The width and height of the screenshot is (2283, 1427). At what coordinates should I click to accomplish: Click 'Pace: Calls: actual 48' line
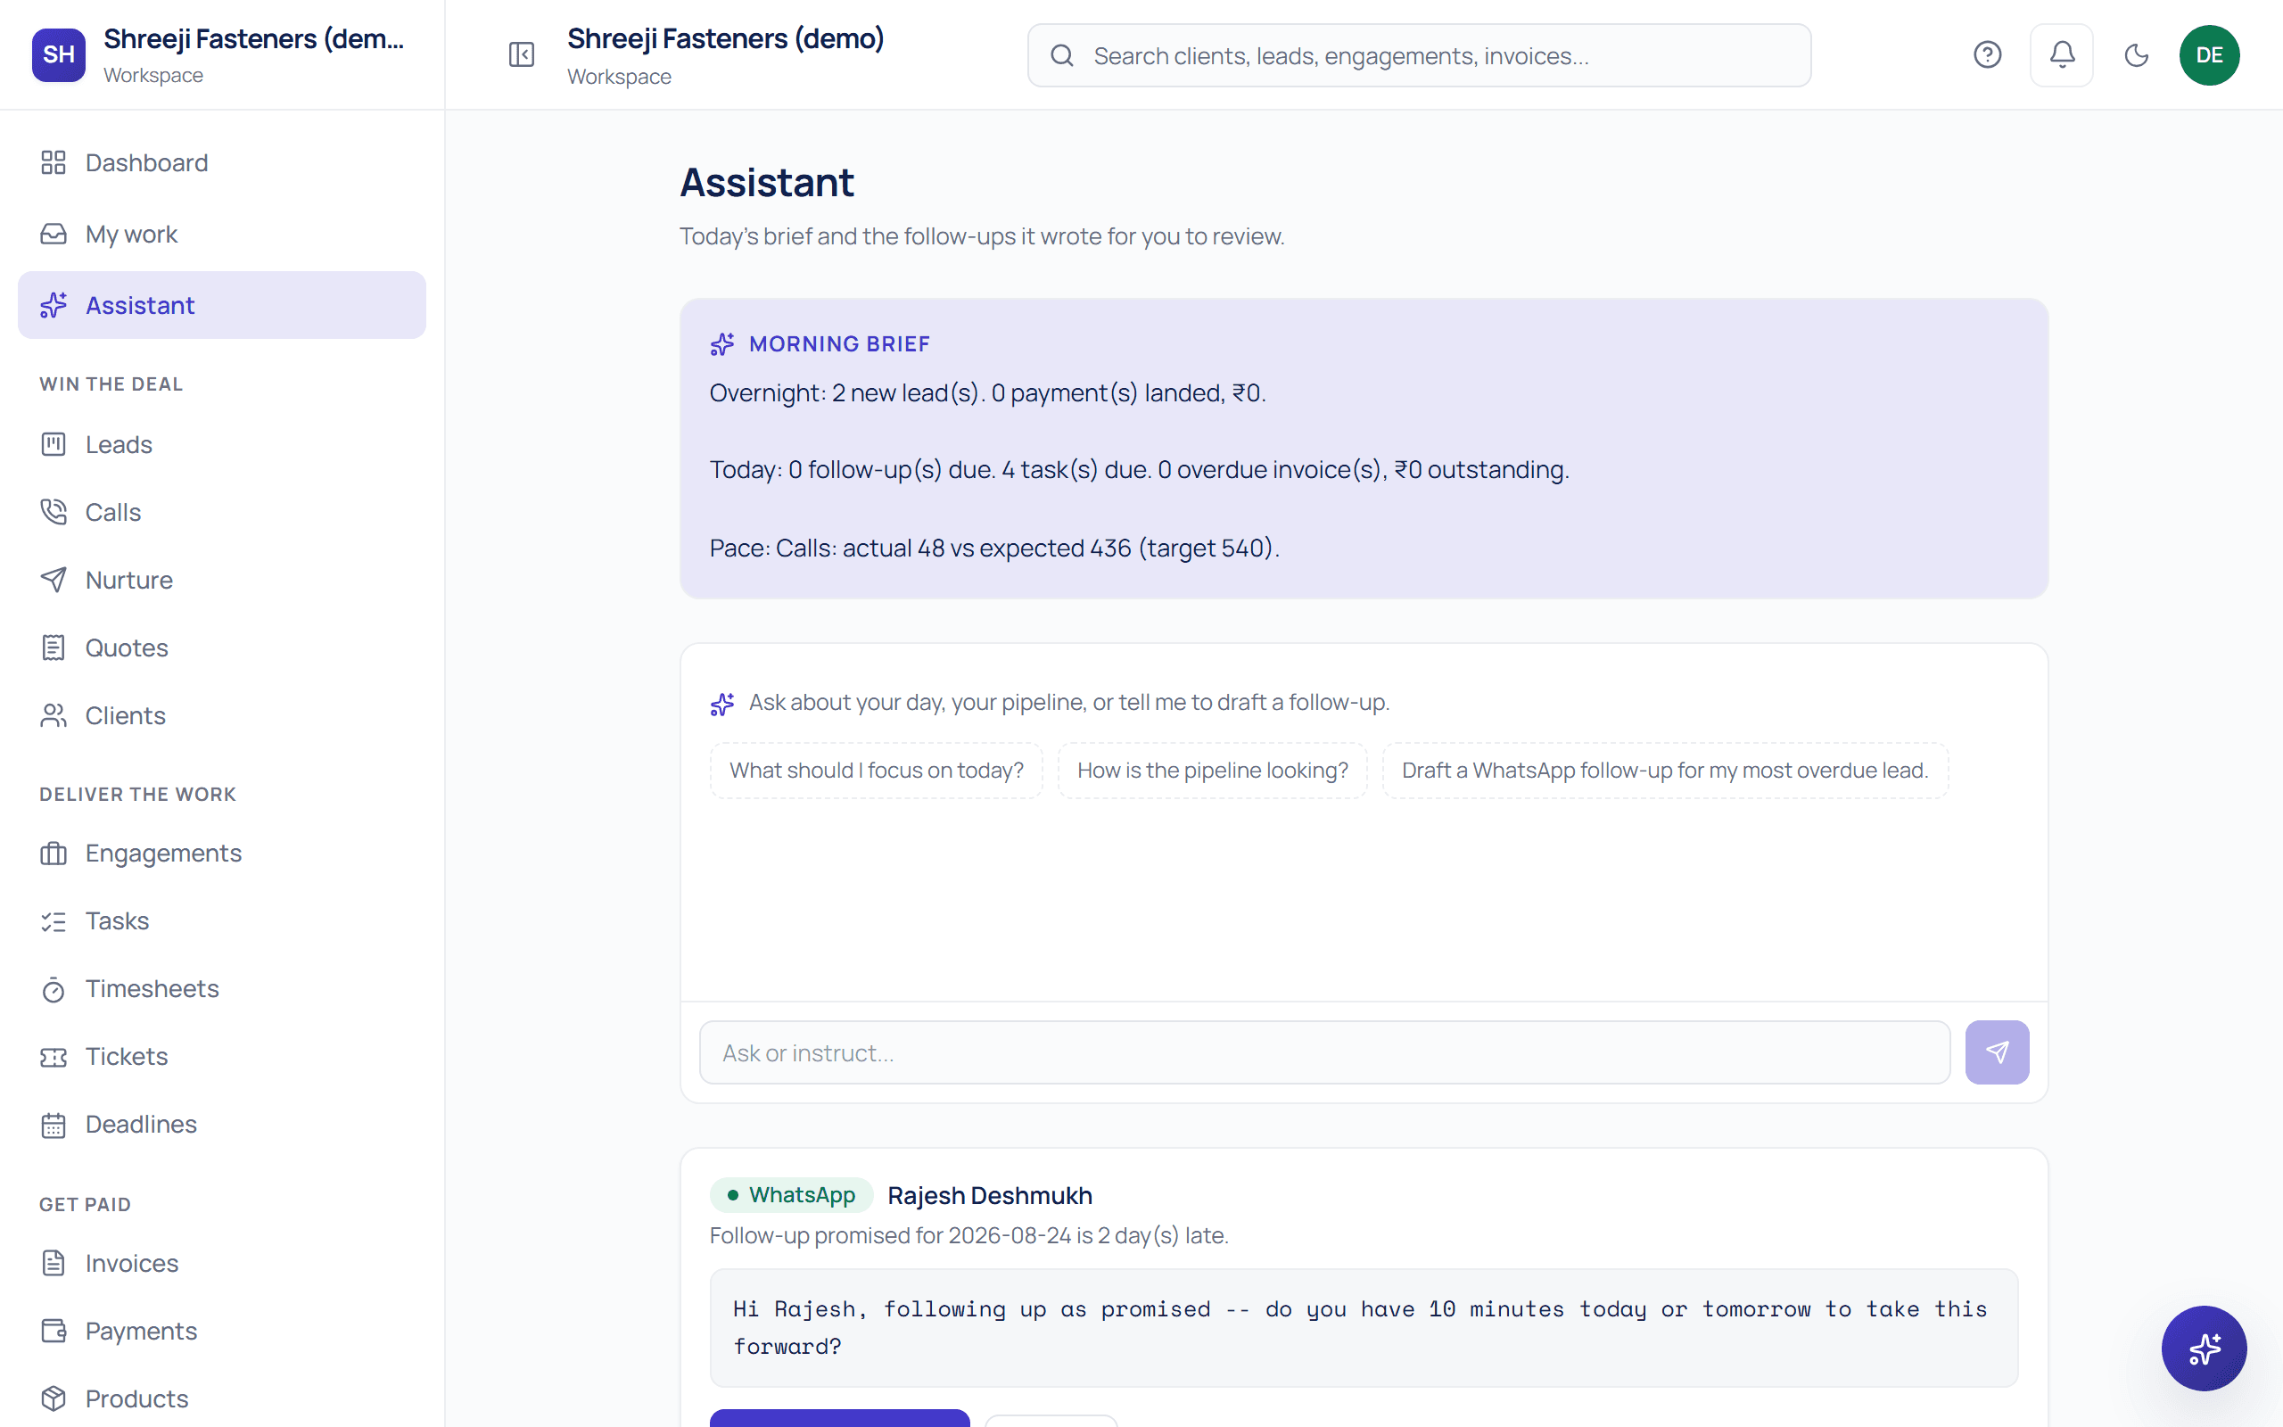994,548
